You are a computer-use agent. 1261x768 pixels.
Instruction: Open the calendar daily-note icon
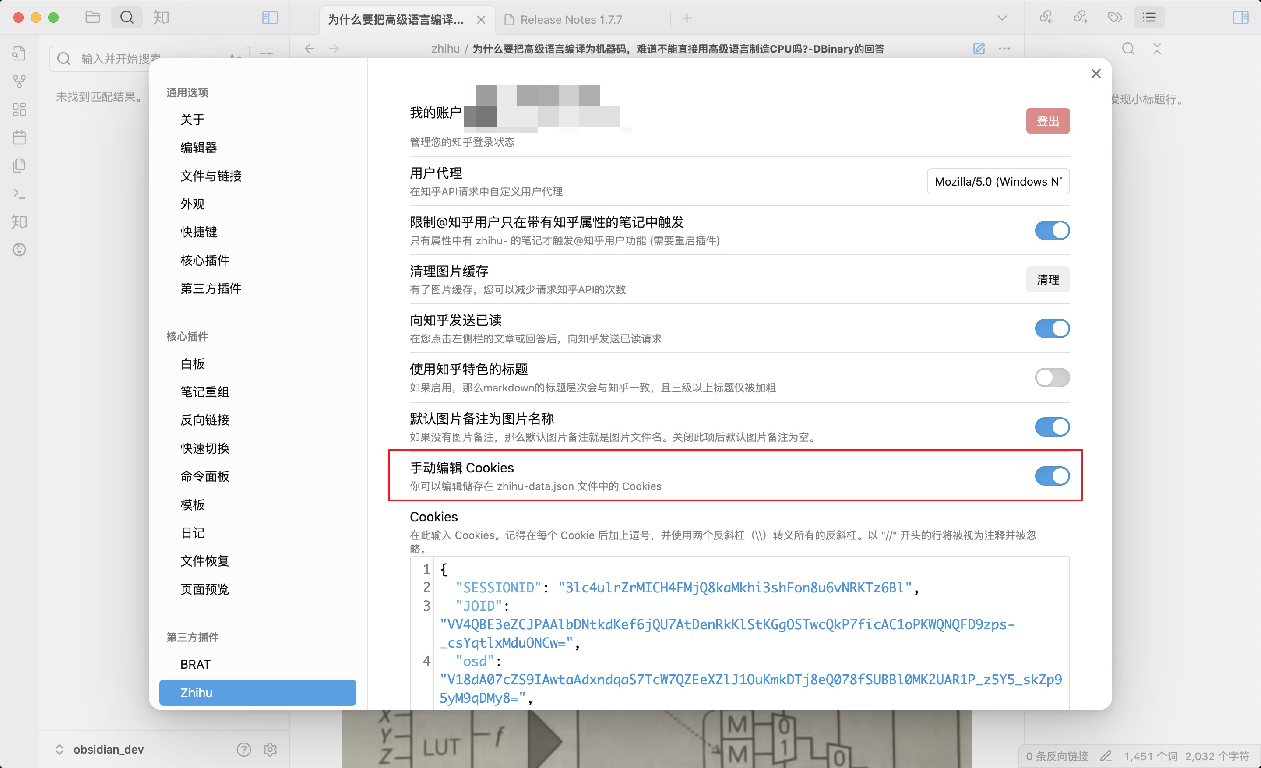[x=19, y=137]
